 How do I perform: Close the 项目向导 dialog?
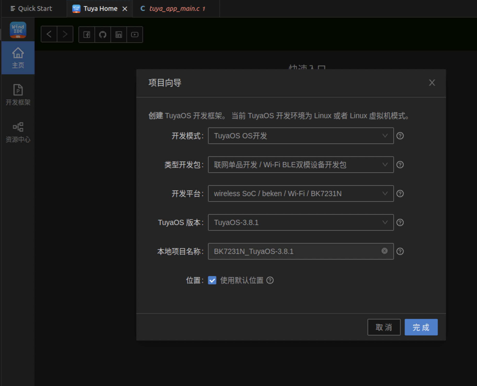pos(432,83)
